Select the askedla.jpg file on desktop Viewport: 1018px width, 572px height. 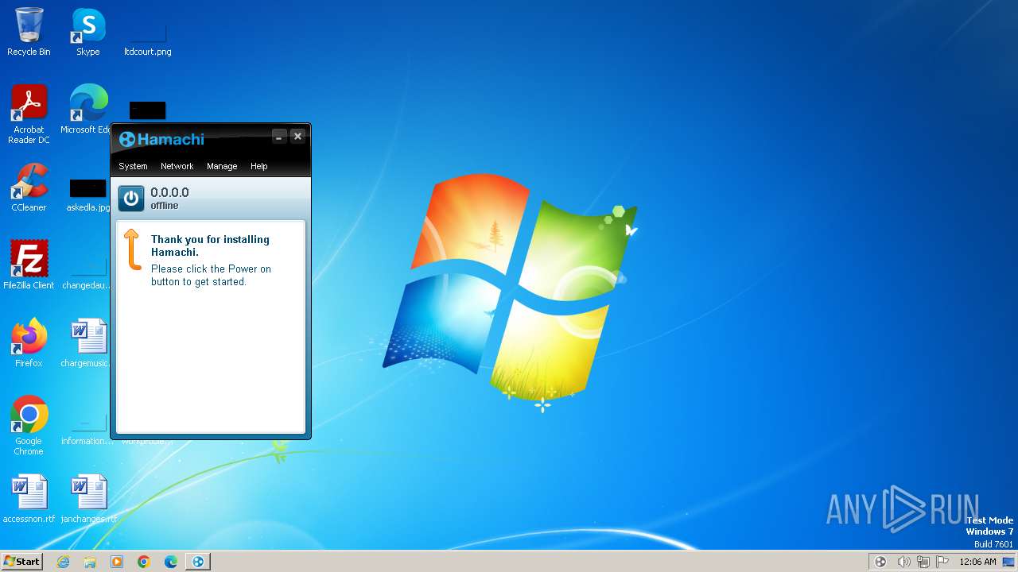[88, 195]
